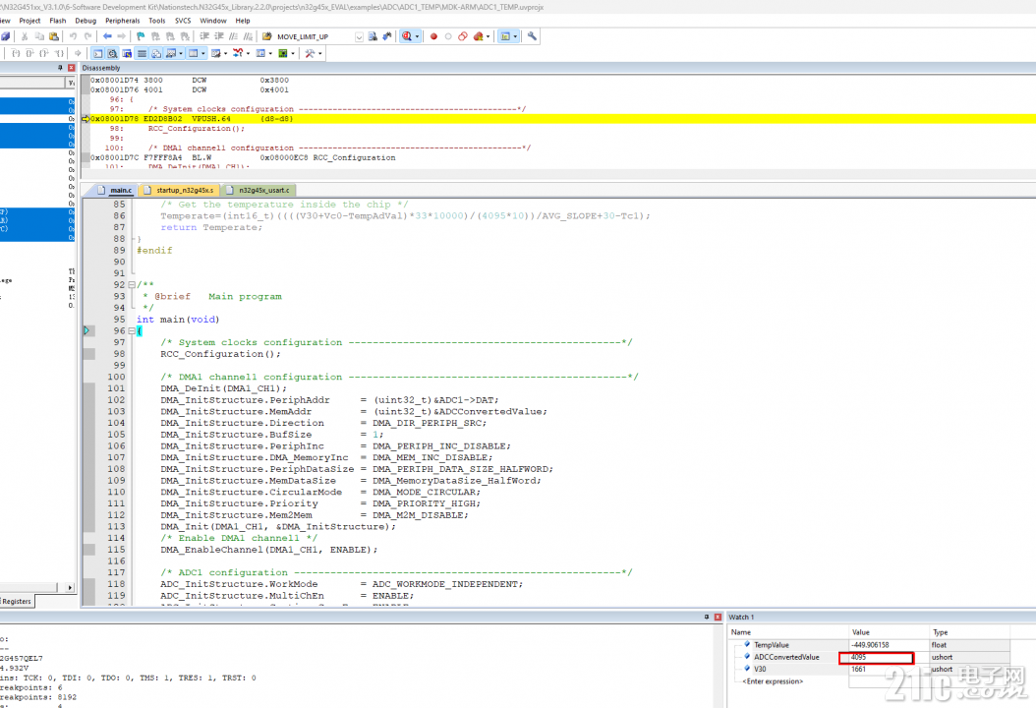This screenshot has height=708, width=1036.
Task: Click the Value column header in Watch 1
Action: click(x=888, y=632)
